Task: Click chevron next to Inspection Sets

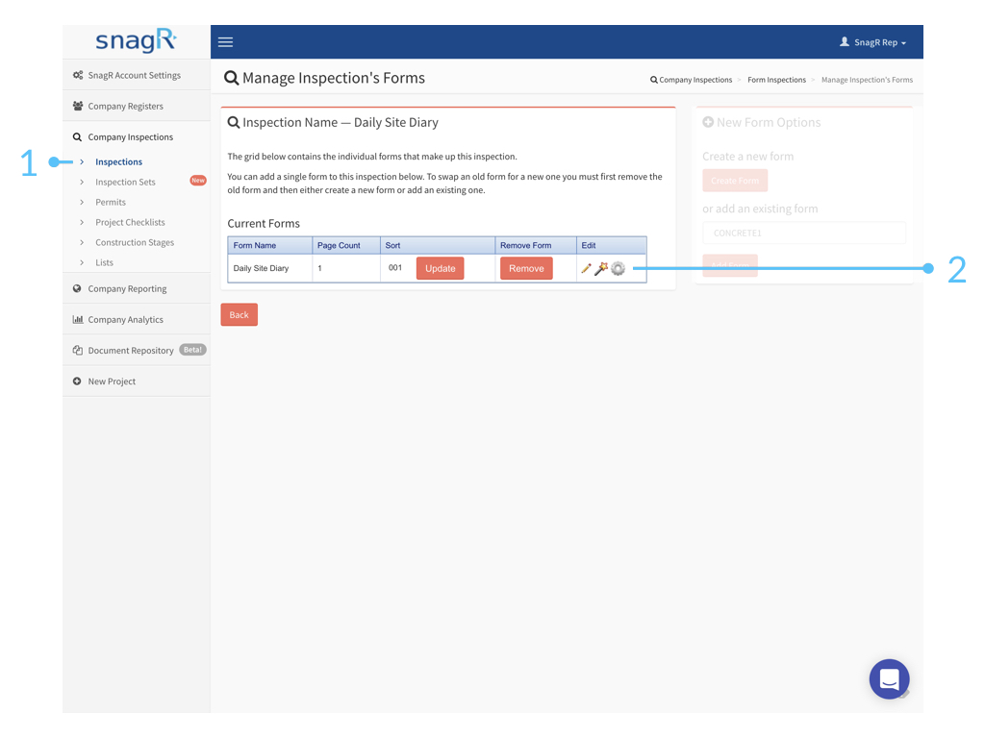Action: coord(82,182)
